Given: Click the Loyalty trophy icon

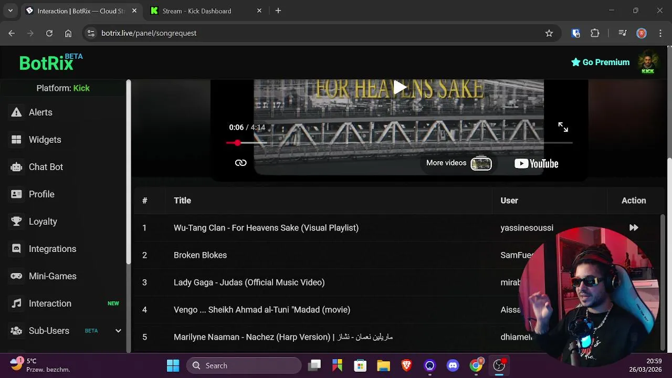Looking at the screenshot, I should tap(16, 222).
